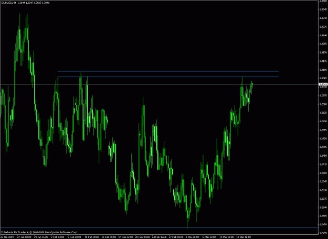Select the lower blue resistance line near 1.3065
Screen dimensions: 328x239
pos(168,77)
